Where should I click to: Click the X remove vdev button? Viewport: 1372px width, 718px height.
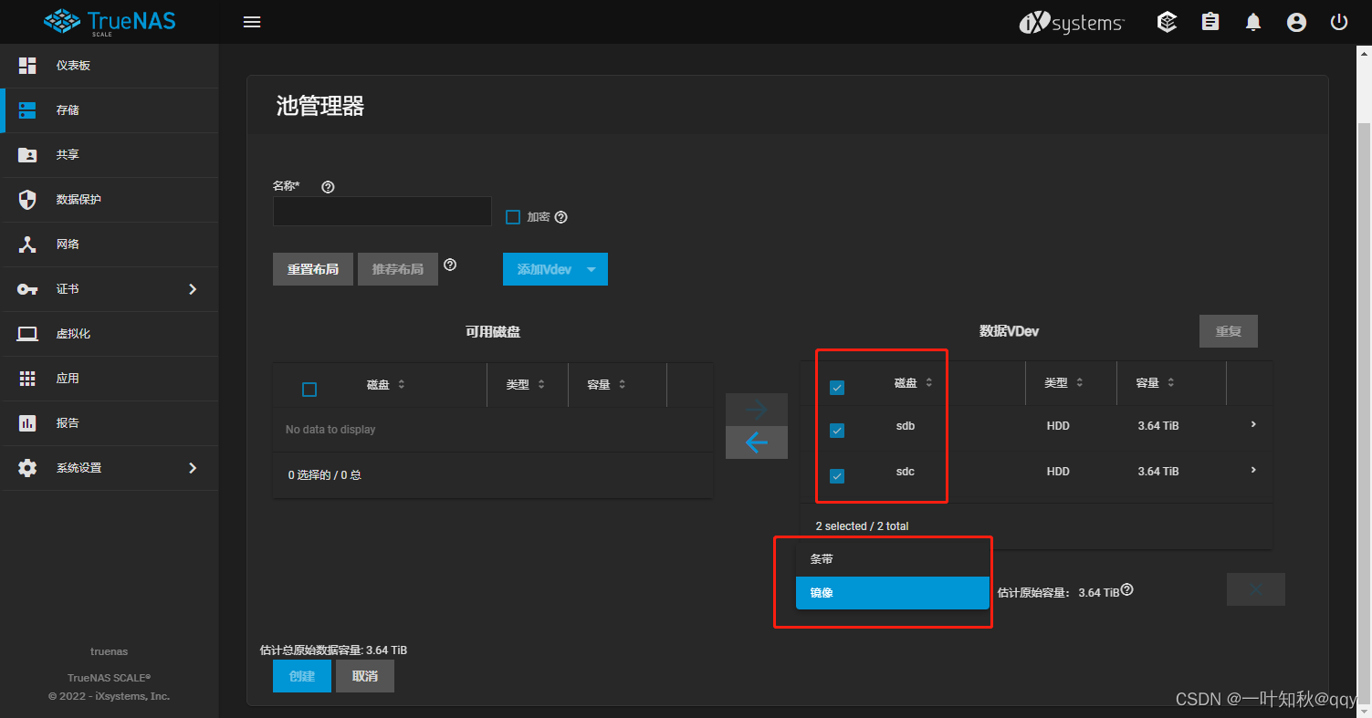click(1256, 589)
